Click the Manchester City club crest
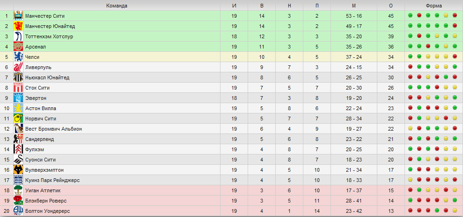The width and height of the screenshot is (463, 217). click(x=18, y=16)
